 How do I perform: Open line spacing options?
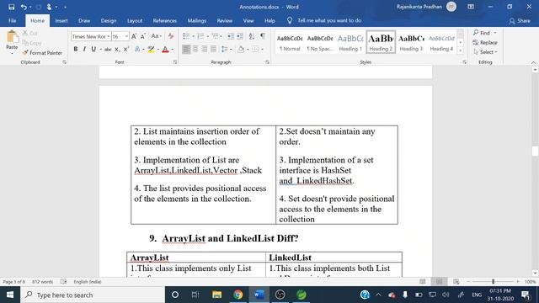pyautogui.click(x=225, y=50)
